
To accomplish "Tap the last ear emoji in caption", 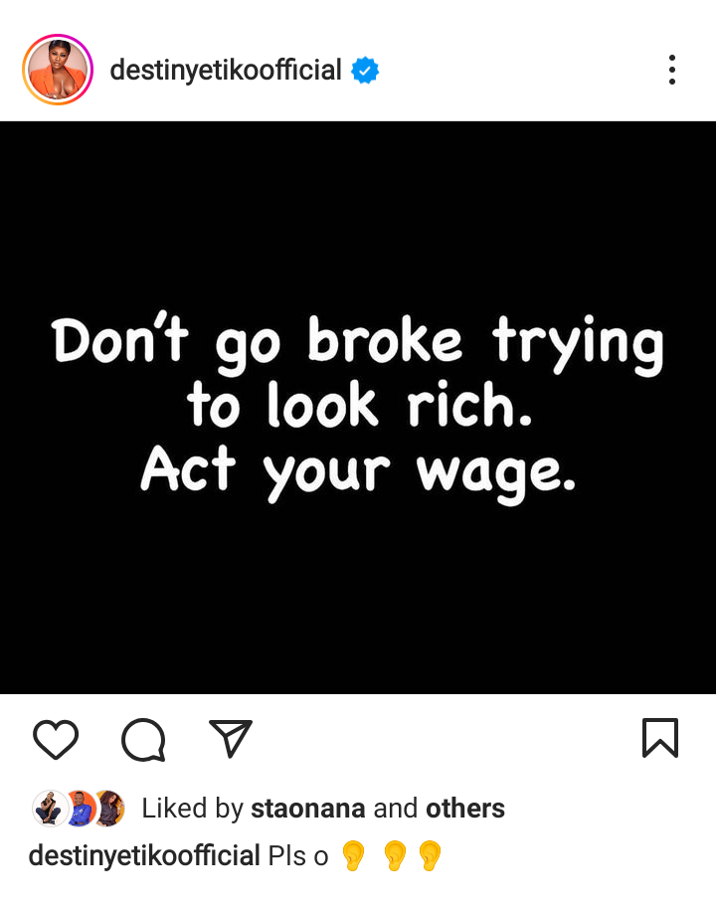I will point(430,856).
